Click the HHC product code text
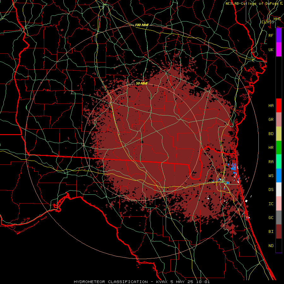This screenshot has width=284, height=284. 277,19
